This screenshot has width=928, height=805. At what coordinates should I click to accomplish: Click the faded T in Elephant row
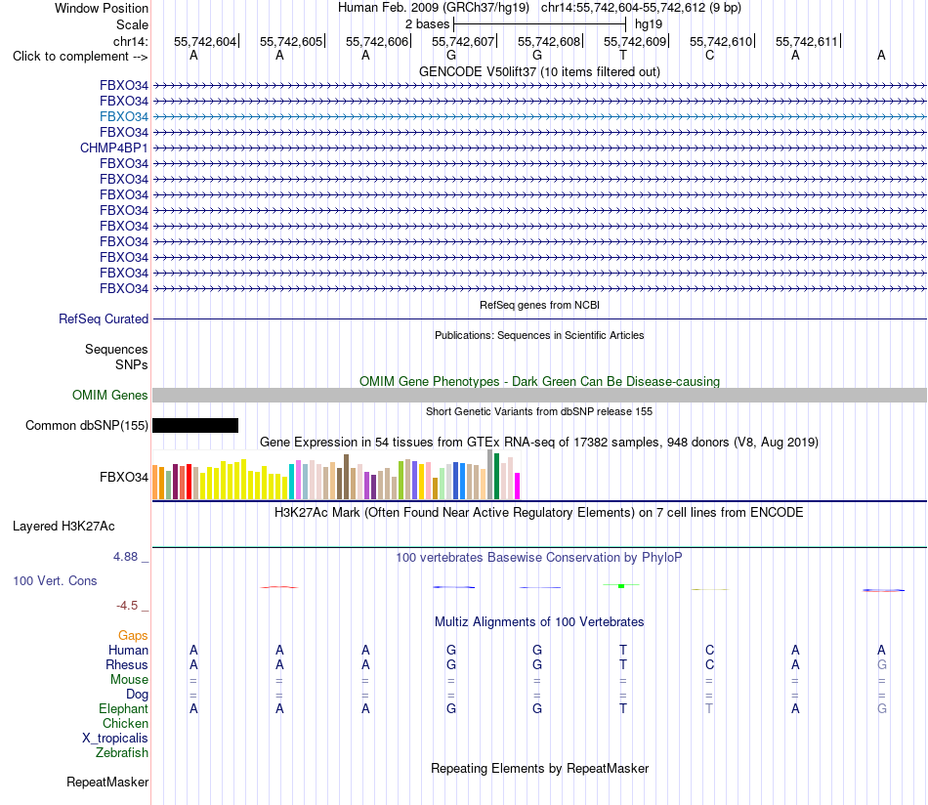pyautogui.click(x=709, y=708)
